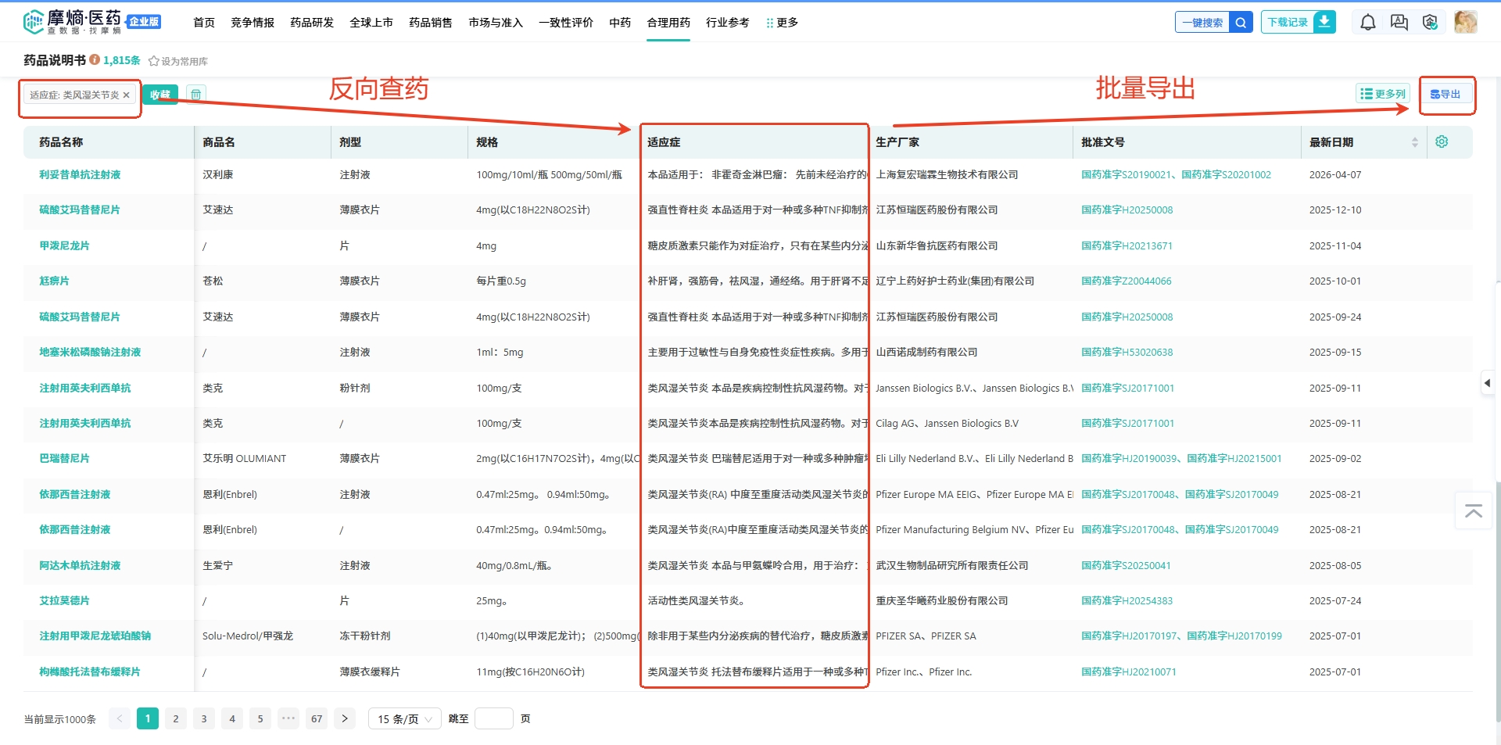This screenshot has height=745, width=1501.
Task: Click the 导出 export button
Action: [1445, 95]
